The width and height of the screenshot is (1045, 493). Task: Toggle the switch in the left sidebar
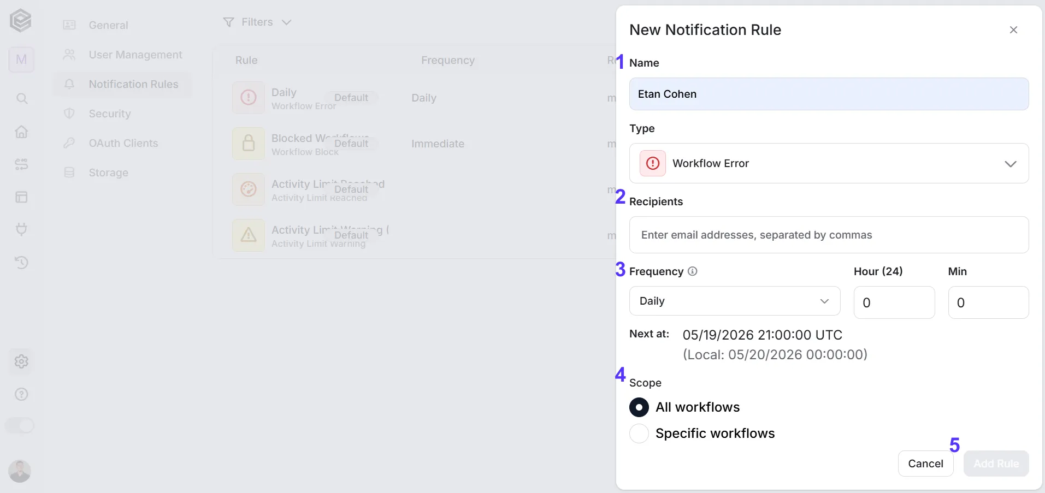point(20,426)
